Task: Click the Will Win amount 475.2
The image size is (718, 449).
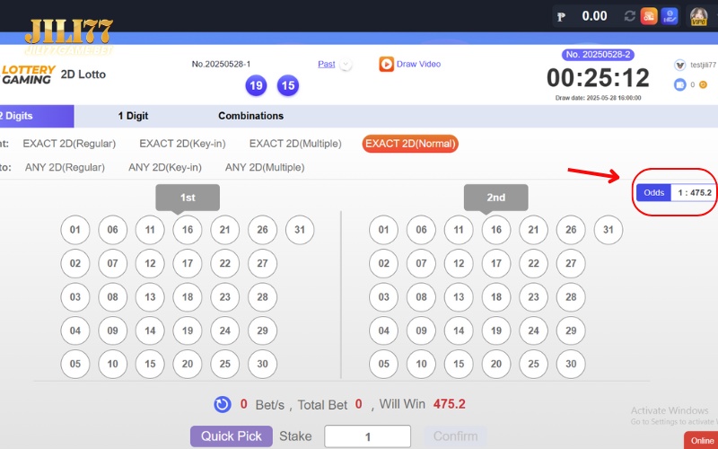Action: (450, 404)
